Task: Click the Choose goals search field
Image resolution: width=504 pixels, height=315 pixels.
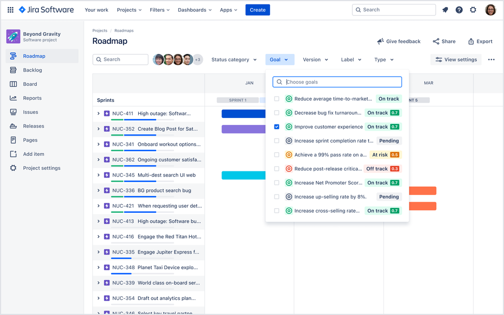Action: pos(337,81)
